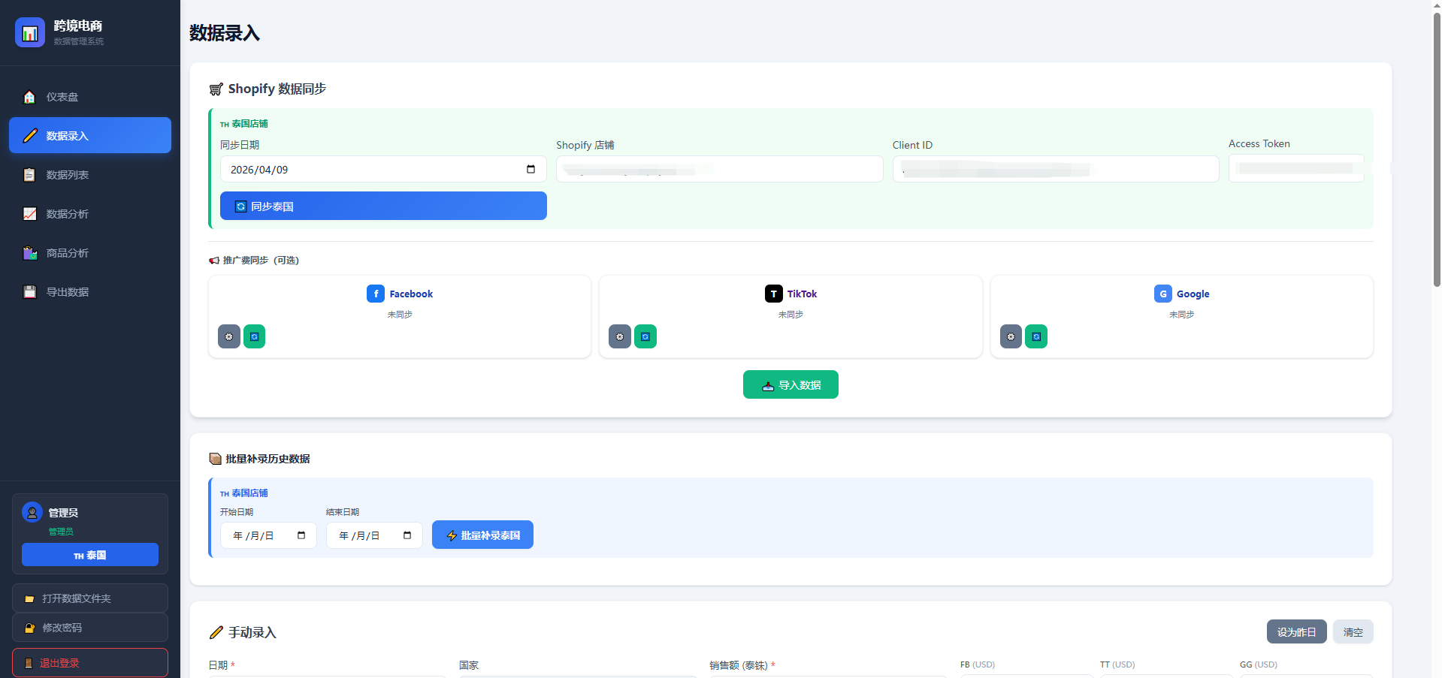
Task: Click the 未同步 status under Google
Action: pos(1181,315)
